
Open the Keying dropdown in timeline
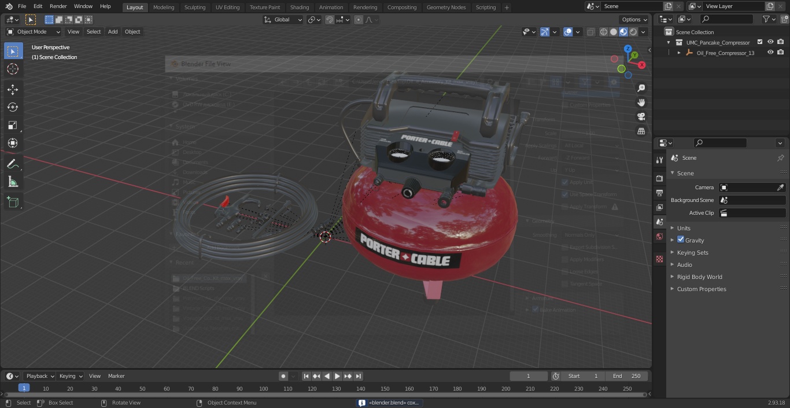[x=71, y=376]
